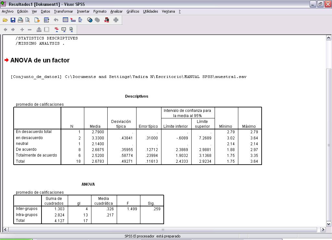Click the Hide item closed-book icon
This screenshot has height=240, width=332.
pyautogui.click(x=47, y=29)
